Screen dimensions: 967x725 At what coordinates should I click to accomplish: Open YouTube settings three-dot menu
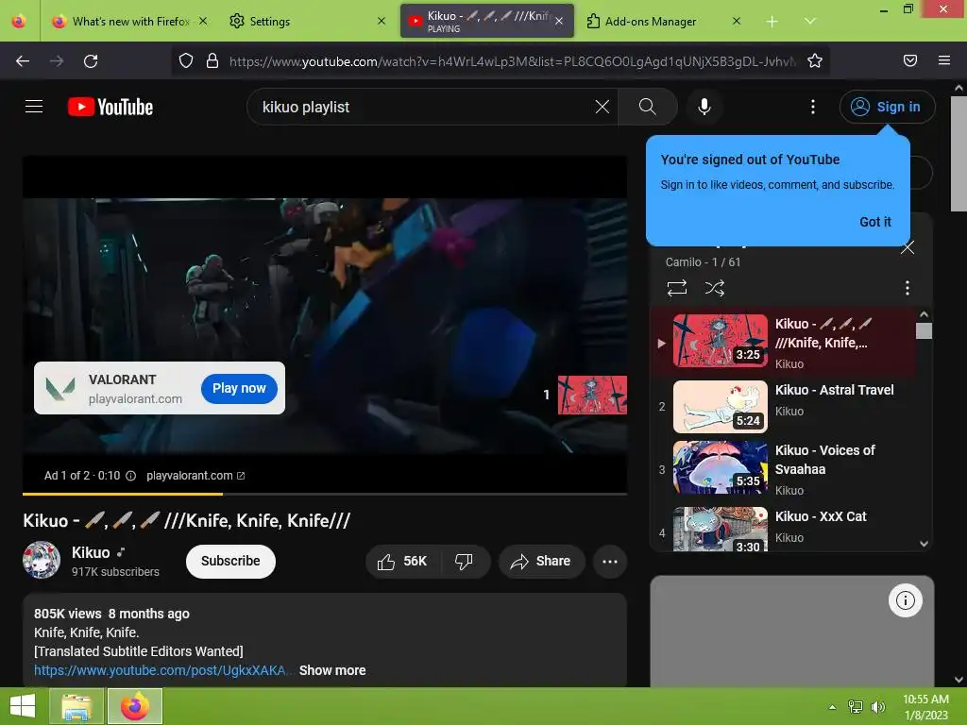coord(813,107)
